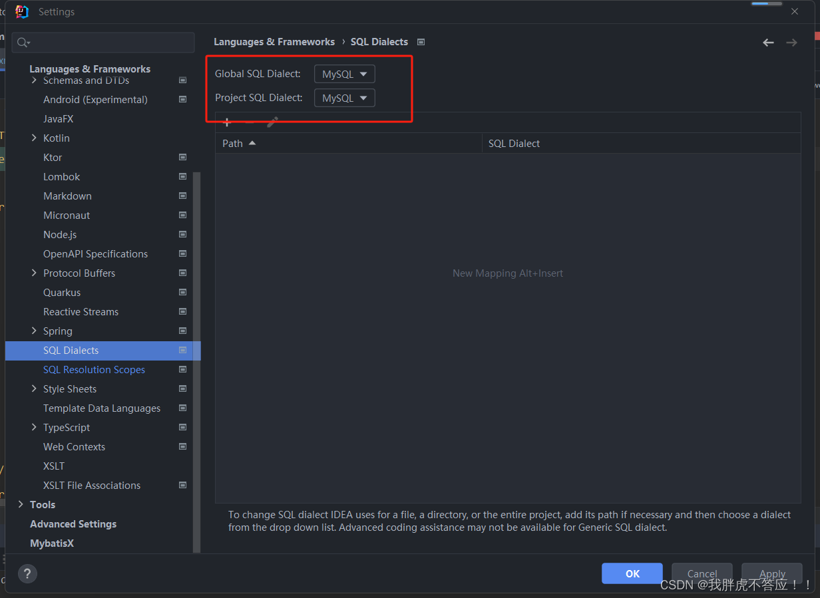The image size is (820, 598).
Task: Open the Global SQL Dialect dropdown
Action: pyautogui.click(x=344, y=74)
